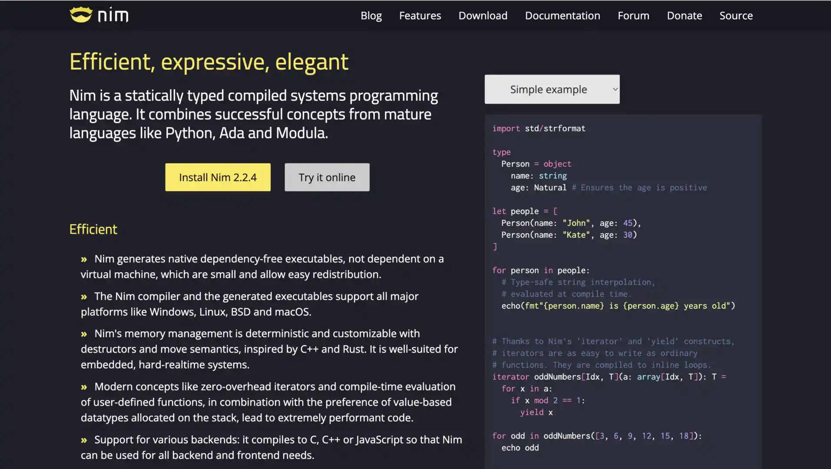Go to the Features page
The width and height of the screenshot is (831, 469).
click(x=420, y=16)
